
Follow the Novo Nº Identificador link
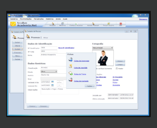pyautogui.click(x=66, y=48)
